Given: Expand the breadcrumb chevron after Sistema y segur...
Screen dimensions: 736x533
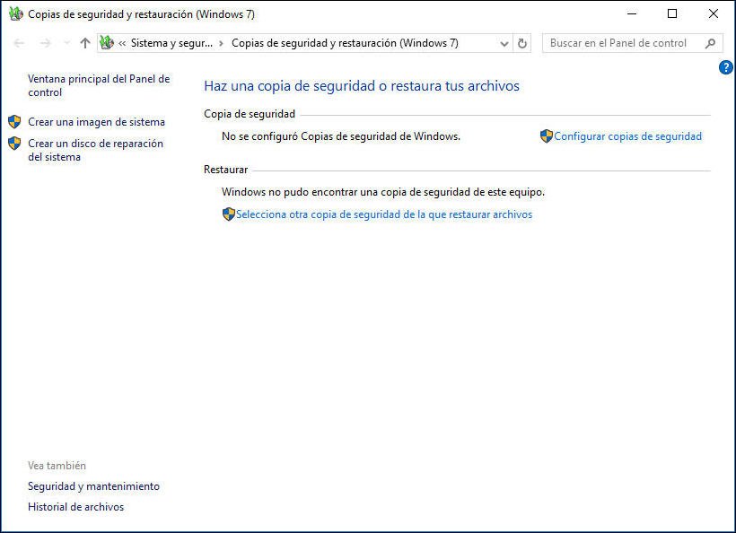Looking at the screenshot, I should 221,44.
